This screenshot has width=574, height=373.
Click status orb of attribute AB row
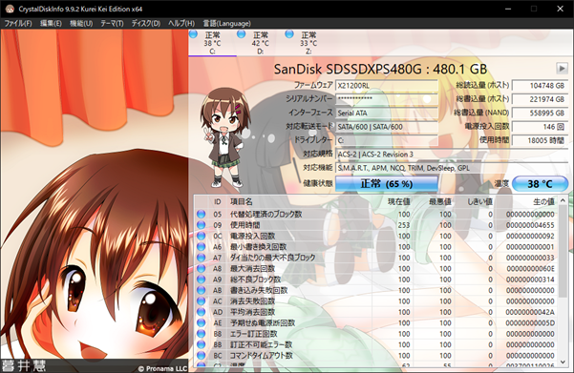[201, 290]
